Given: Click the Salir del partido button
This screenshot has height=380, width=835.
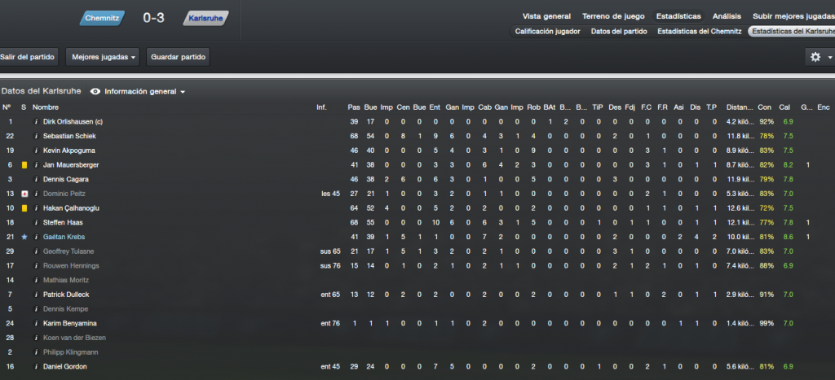Looking at the screenshot, I should [x=28, y=57].
